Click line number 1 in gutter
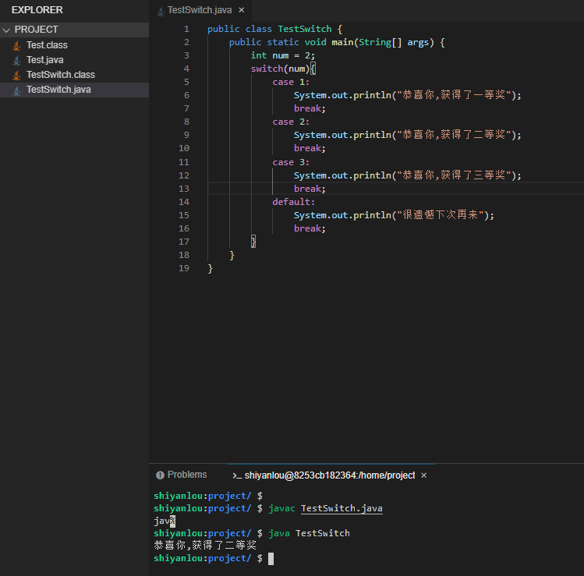The image size is (584, 576). pyautogui.click(x=186, y=29)
